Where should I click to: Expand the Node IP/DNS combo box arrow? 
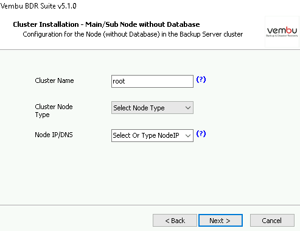point(188,135)
